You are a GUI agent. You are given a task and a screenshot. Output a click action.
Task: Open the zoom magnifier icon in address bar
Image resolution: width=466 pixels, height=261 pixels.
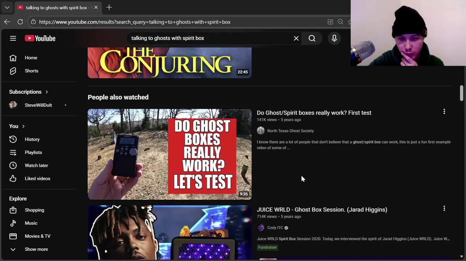[340, 22]
